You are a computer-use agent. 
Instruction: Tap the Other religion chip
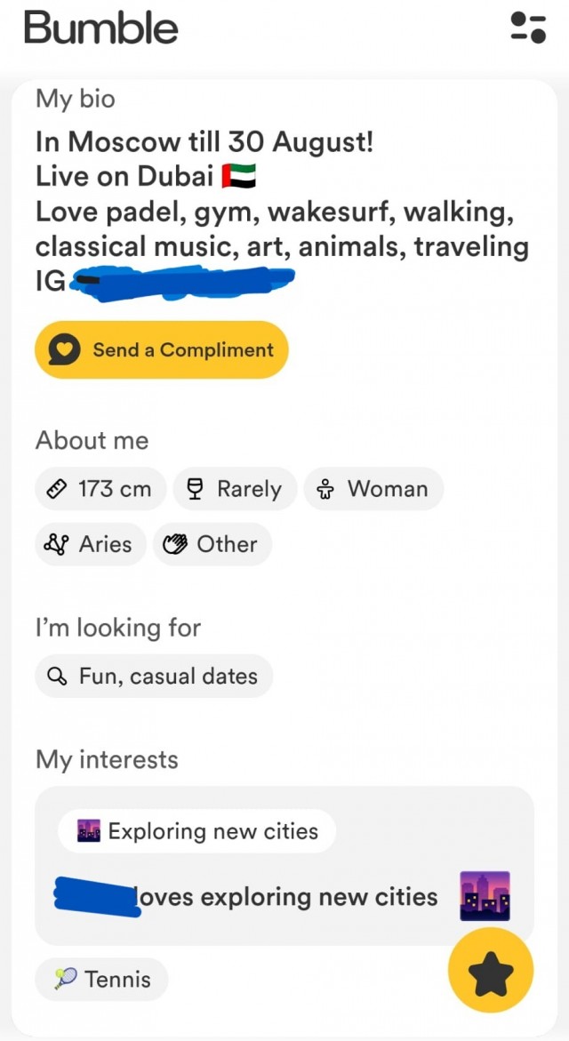click(x=212, y=544)
